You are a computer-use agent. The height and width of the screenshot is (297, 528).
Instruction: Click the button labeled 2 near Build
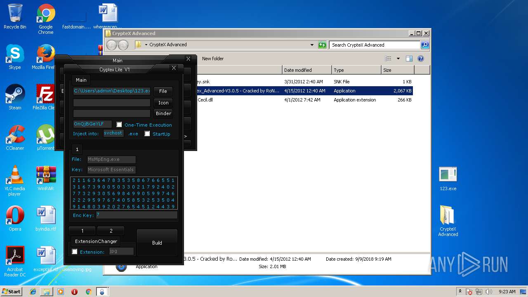point(111,231)
